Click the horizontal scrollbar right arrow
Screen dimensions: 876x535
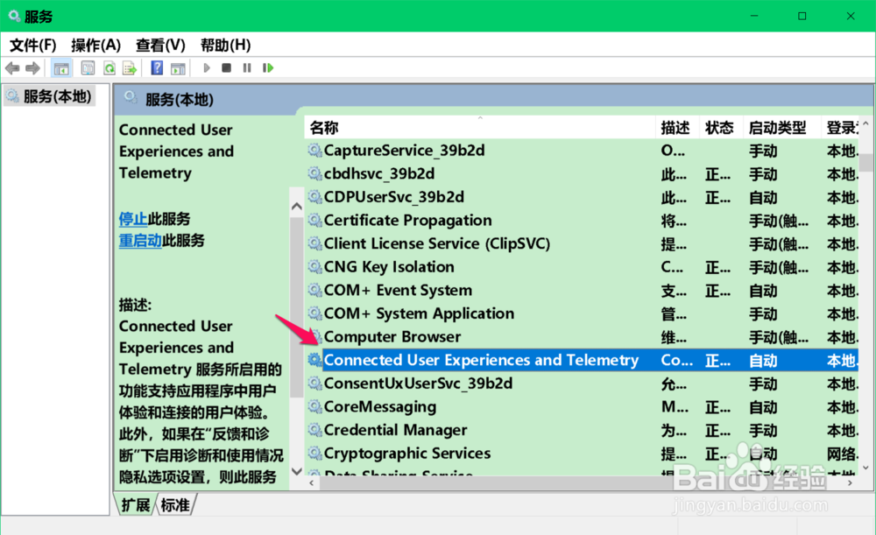(850, 483)
